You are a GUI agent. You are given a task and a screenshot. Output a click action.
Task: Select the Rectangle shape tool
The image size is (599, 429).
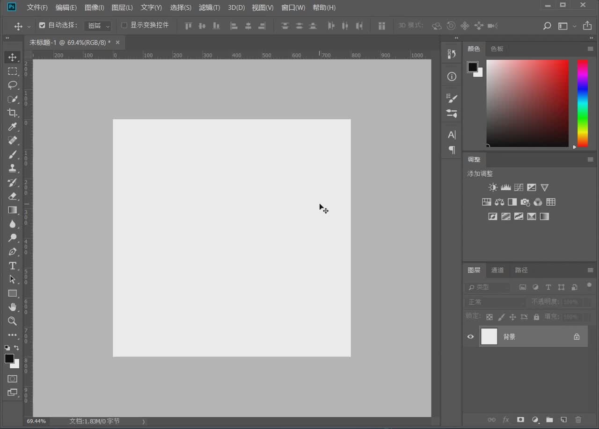point(13,293)
